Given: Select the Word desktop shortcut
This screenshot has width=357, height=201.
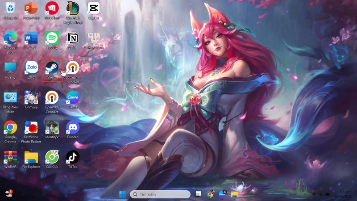Looking at the screenshot, I should pyautogui.click(x=31, y=41).
